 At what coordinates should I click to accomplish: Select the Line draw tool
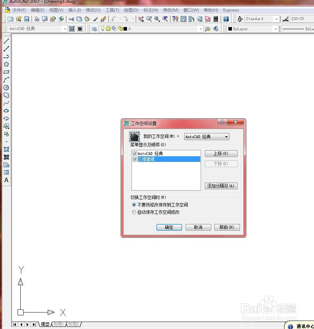[6, 41]
